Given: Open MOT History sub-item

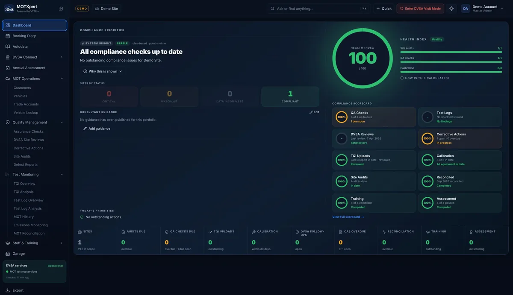Looking at the screenshot, I should point(24,217).
